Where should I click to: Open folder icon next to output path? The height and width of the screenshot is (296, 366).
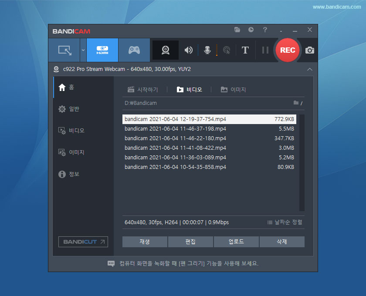296,103
